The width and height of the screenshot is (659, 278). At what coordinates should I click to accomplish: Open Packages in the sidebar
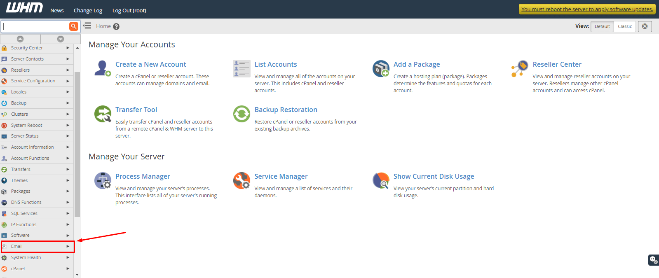point(21,191)
